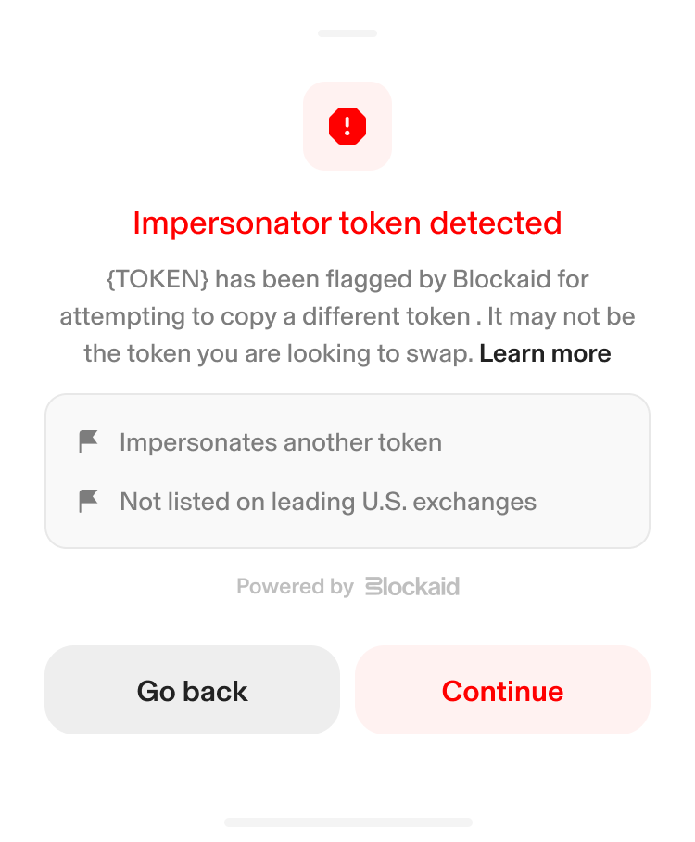The height and width of the screenshot is (842, 695).
Task: Click the {TOKEN} placeholder in description
Action: [x=158, y=279]
